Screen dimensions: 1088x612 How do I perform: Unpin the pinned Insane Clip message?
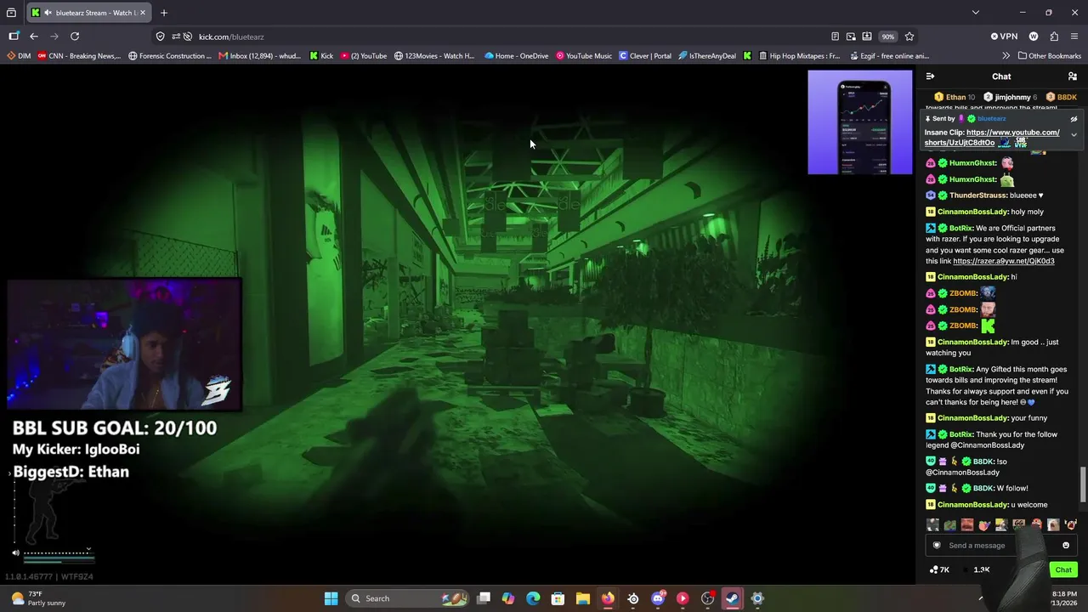tap(1074, 119)
